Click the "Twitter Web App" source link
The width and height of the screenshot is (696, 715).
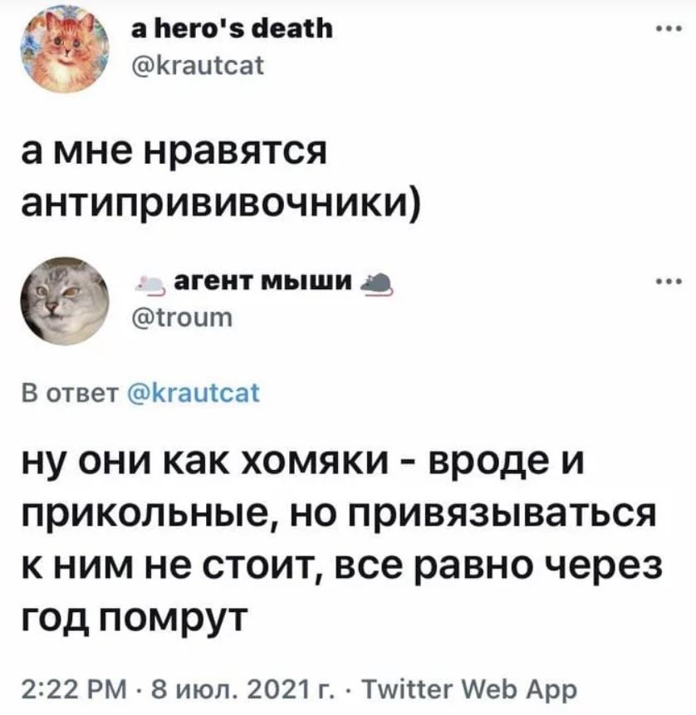click(468, 689)
